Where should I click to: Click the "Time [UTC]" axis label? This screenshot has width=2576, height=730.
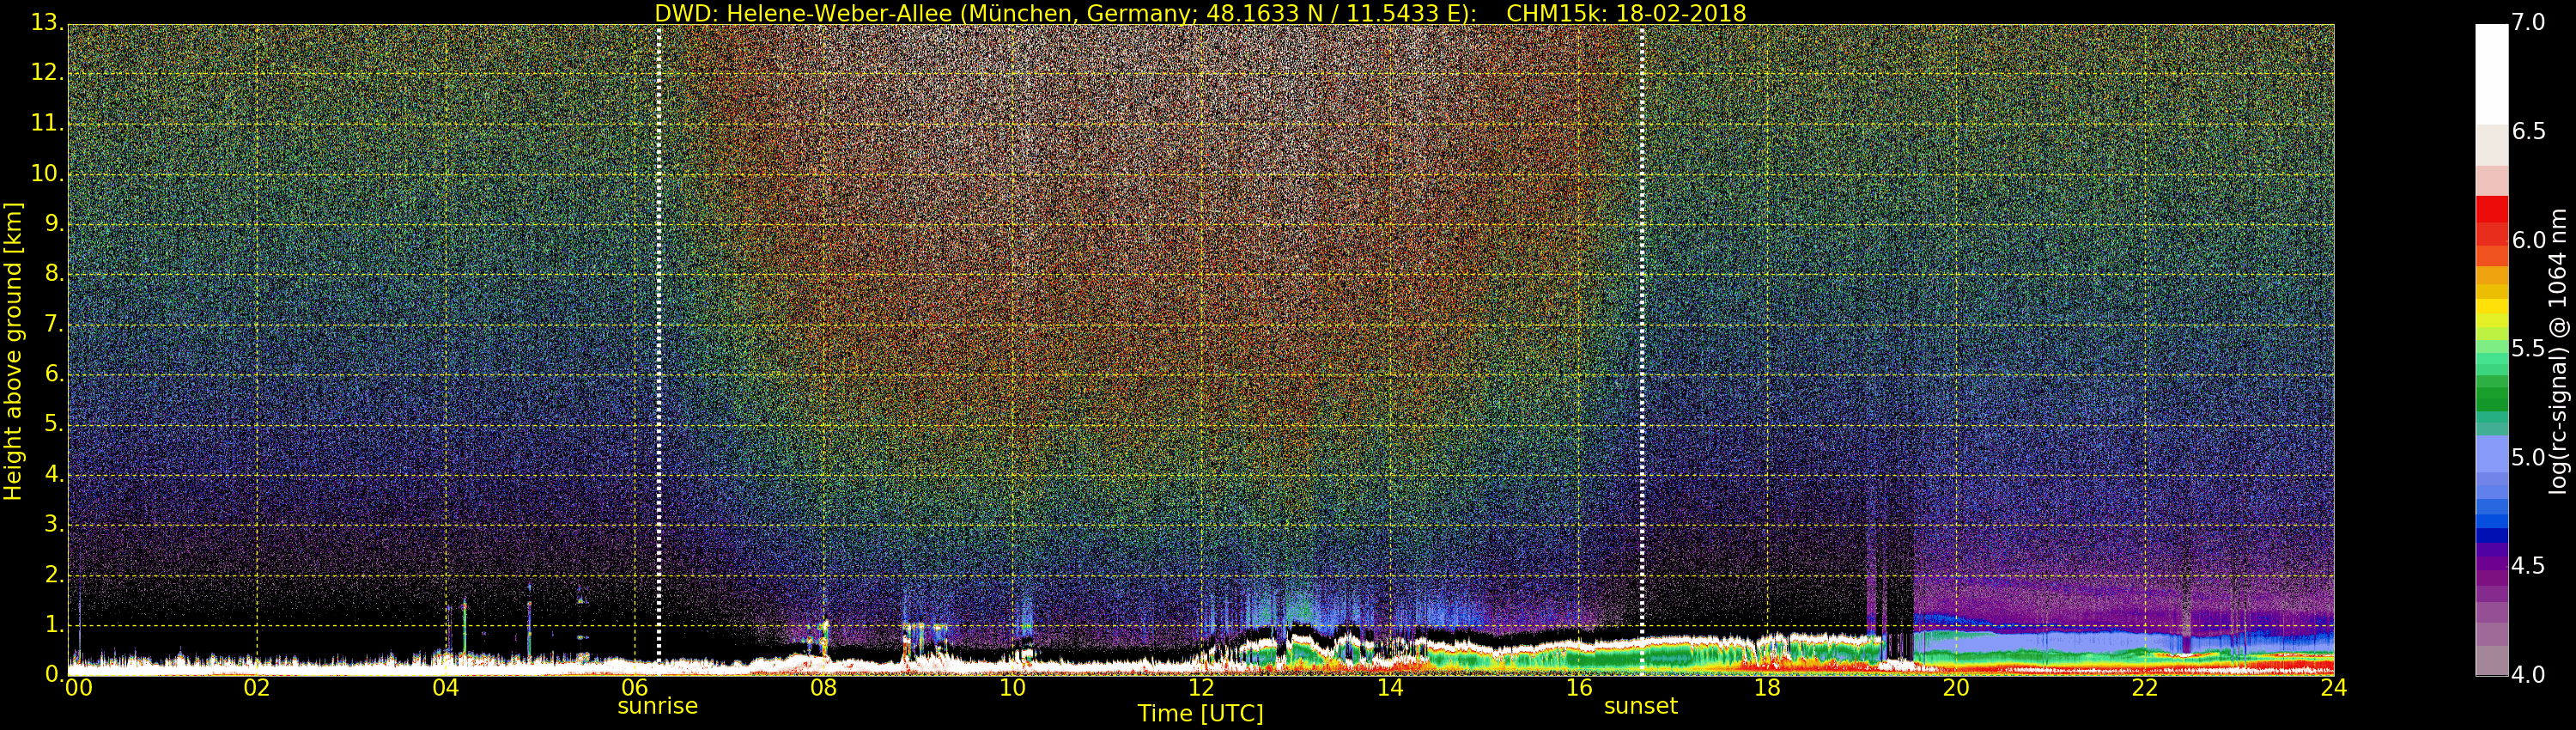[x=1200, y=714]
